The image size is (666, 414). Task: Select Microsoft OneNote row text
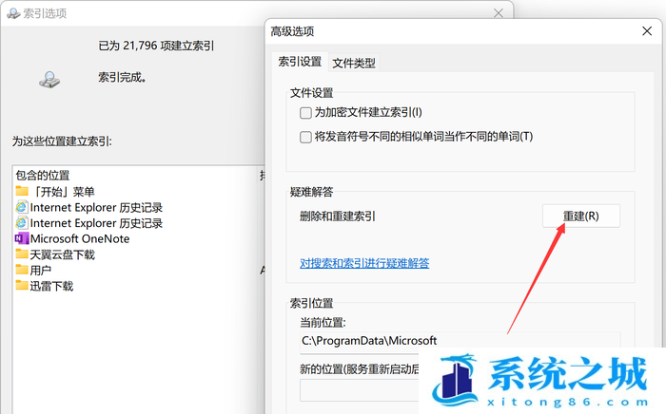point(80,238)
